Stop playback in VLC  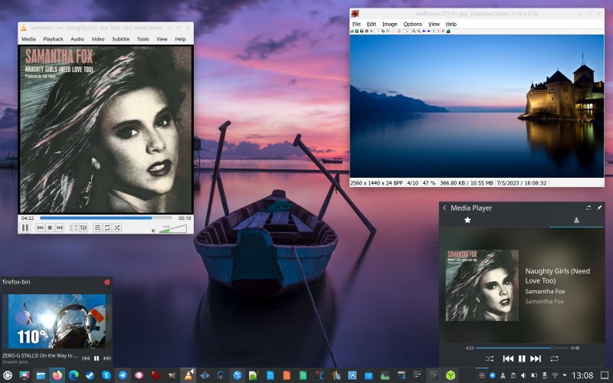pos(50,228)
